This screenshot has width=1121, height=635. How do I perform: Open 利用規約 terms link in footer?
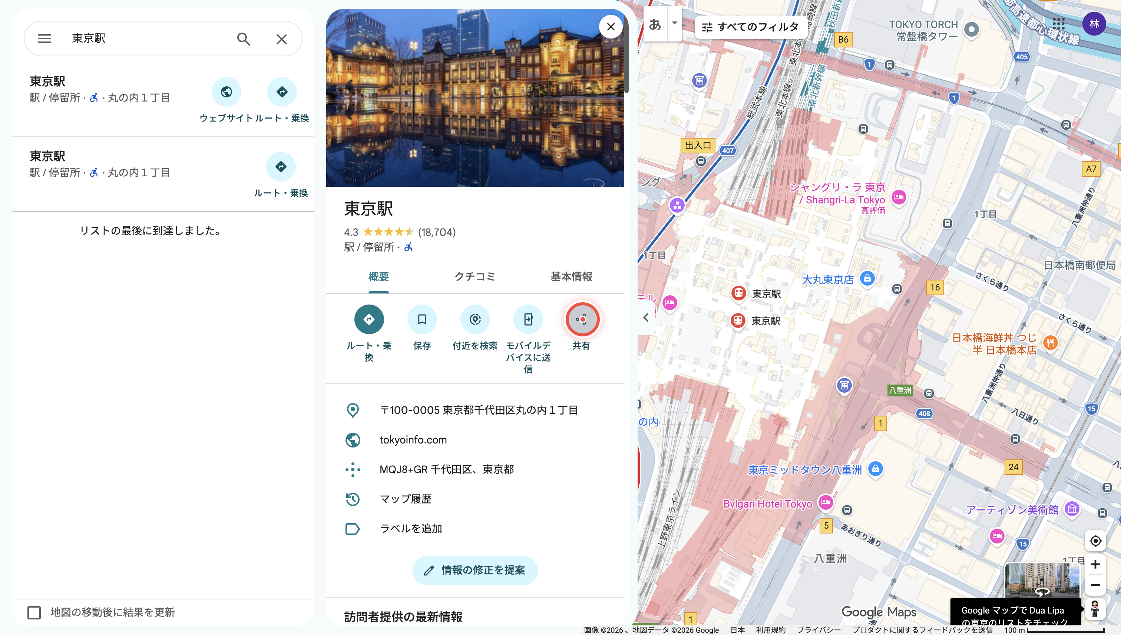771,630
